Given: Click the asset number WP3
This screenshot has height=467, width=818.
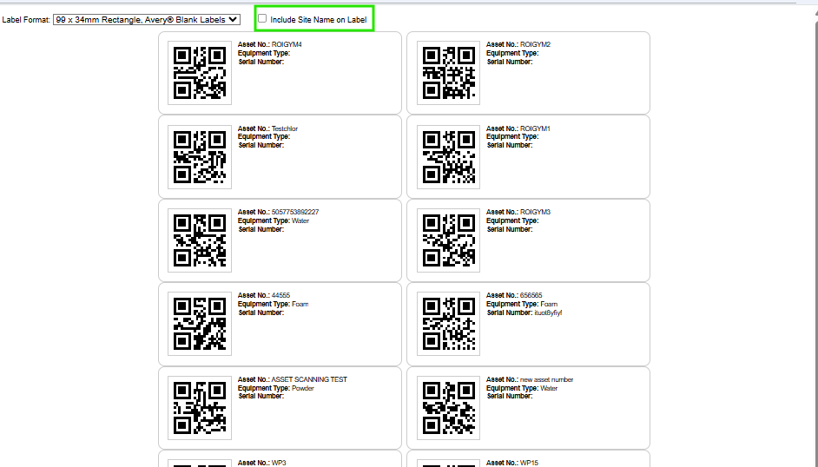Looking at the screenshot, I should [279, 463].
